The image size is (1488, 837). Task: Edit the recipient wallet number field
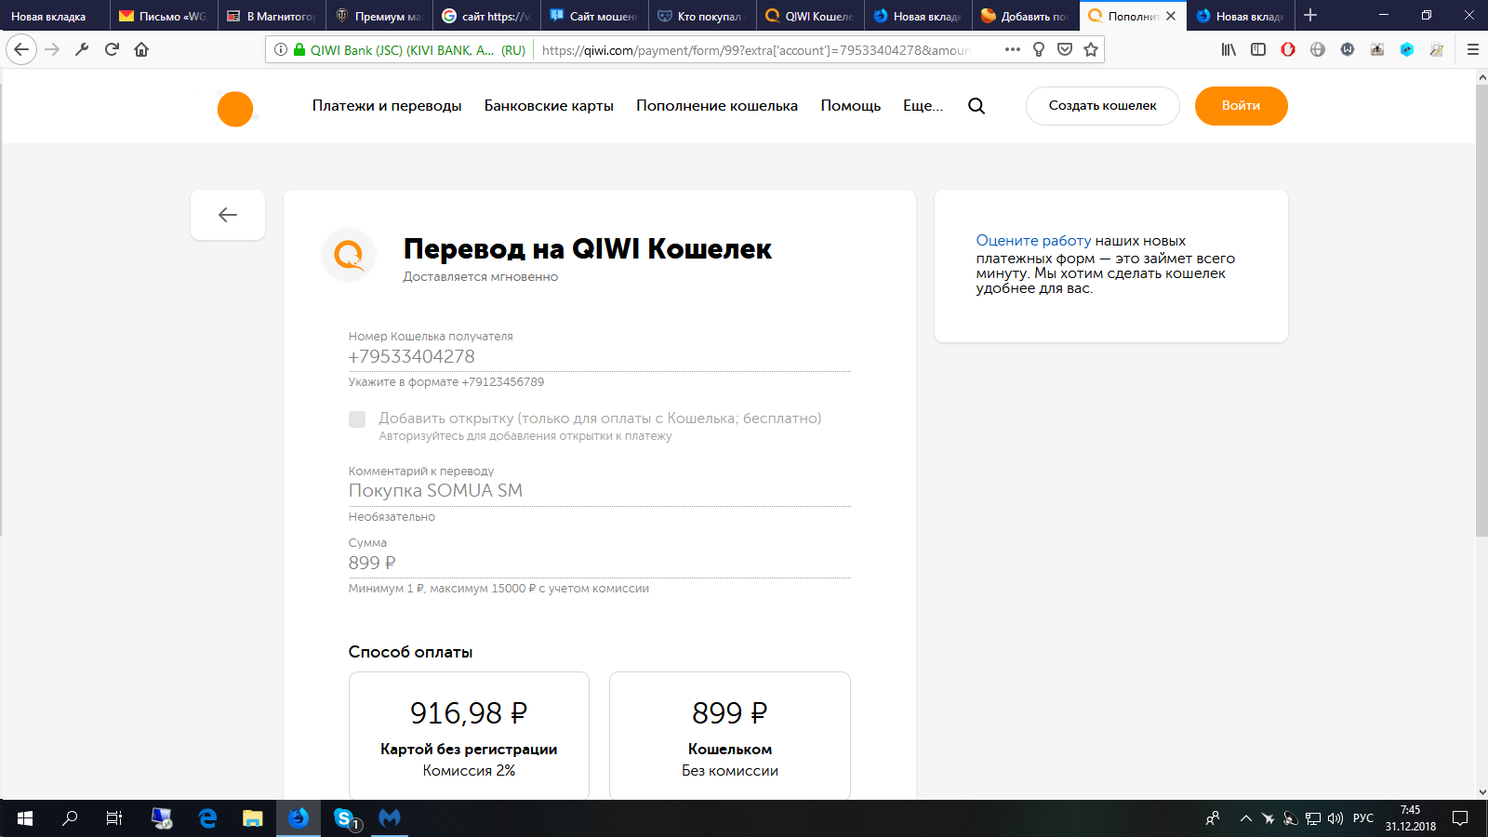(x=600, y=357)
